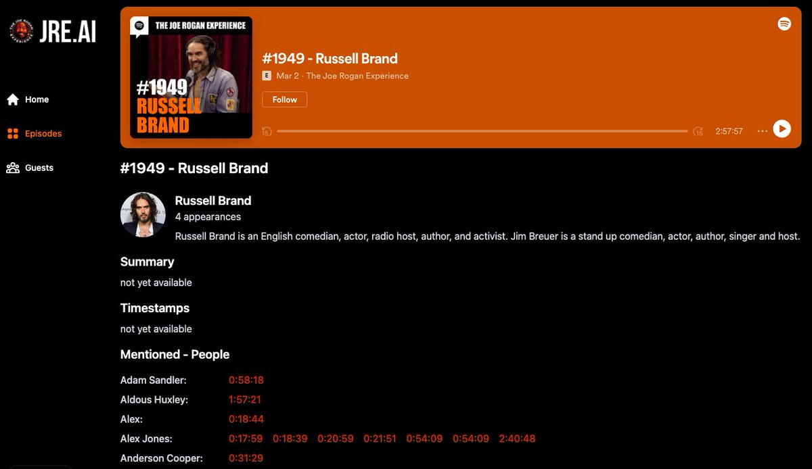Click the Mentioned - People heading

point(175,355)
